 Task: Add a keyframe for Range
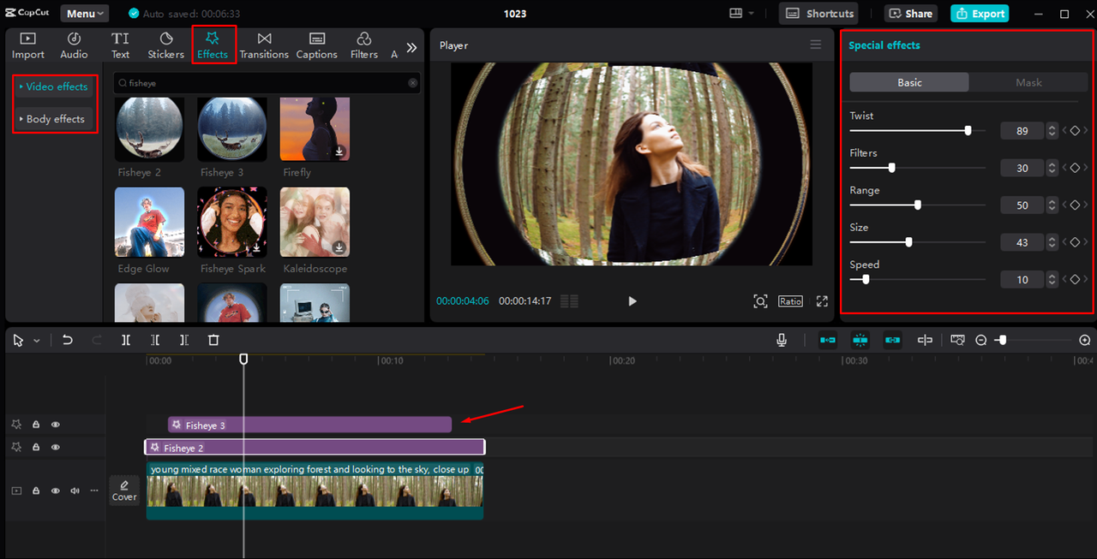click(1075, 205)
